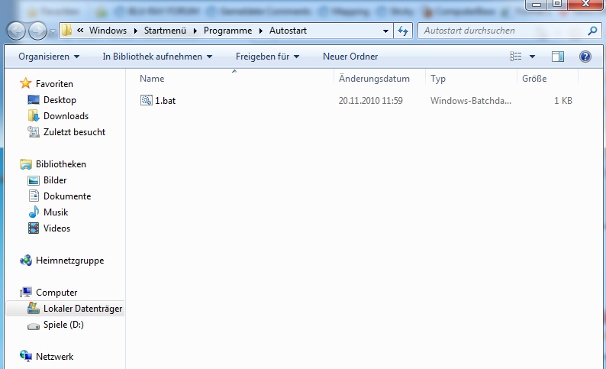Image resolution: width=606 pixels, height=369 pixels.
Task: Select the 1.bat file
Action: tap(166, 101)
